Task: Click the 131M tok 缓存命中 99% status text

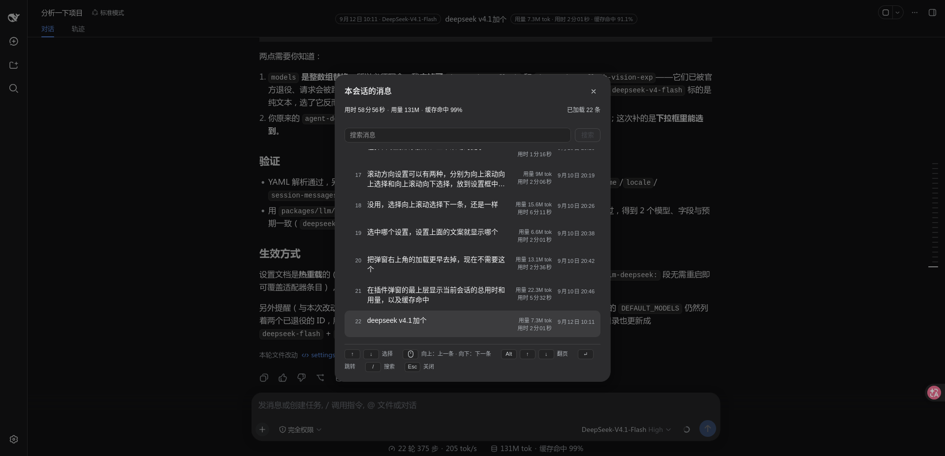Action: (x=537, y=449)
